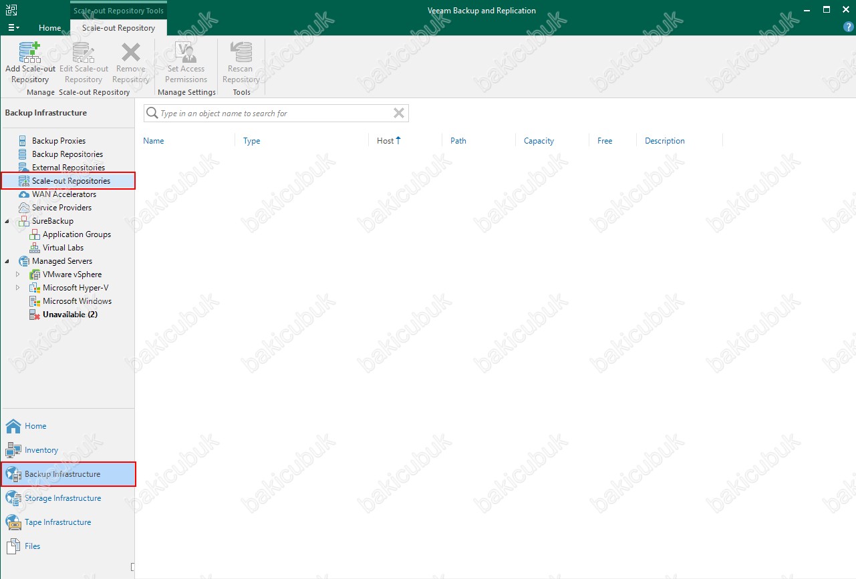Click the WAN Accelerators cloud icon
856x579 pixels.
(23, 194)
